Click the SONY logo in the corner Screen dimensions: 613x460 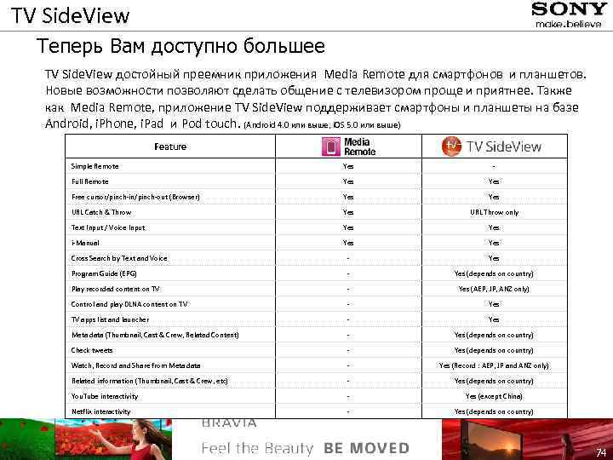click(x=569, y=9)
